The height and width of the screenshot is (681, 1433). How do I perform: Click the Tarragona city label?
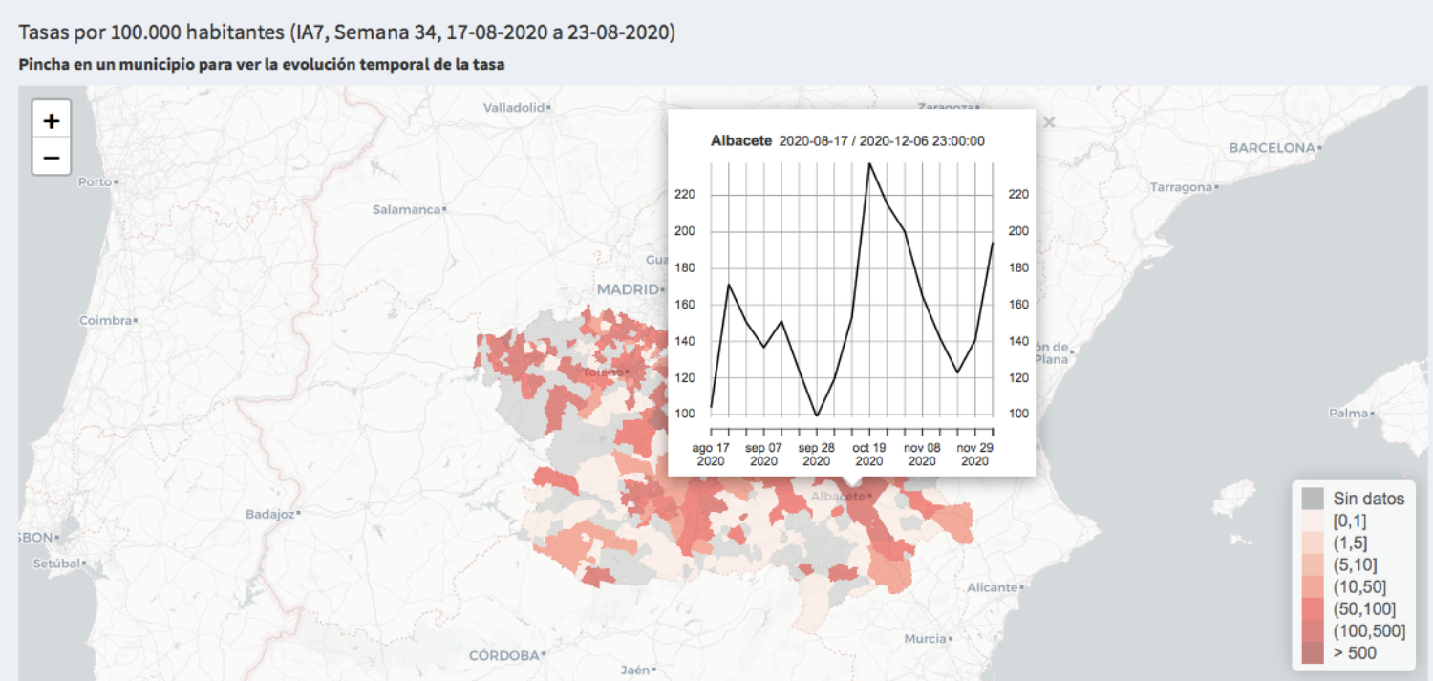click(1181, 187)
